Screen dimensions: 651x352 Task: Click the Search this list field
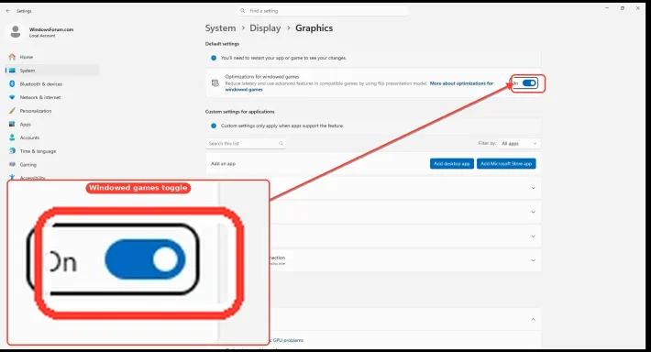tap(246, 144)
